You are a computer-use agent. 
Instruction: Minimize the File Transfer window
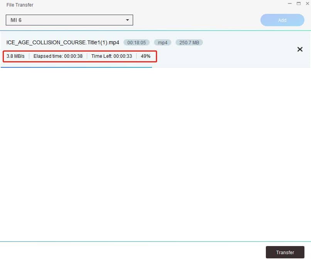pyautogui.click(x=290, y=3)
